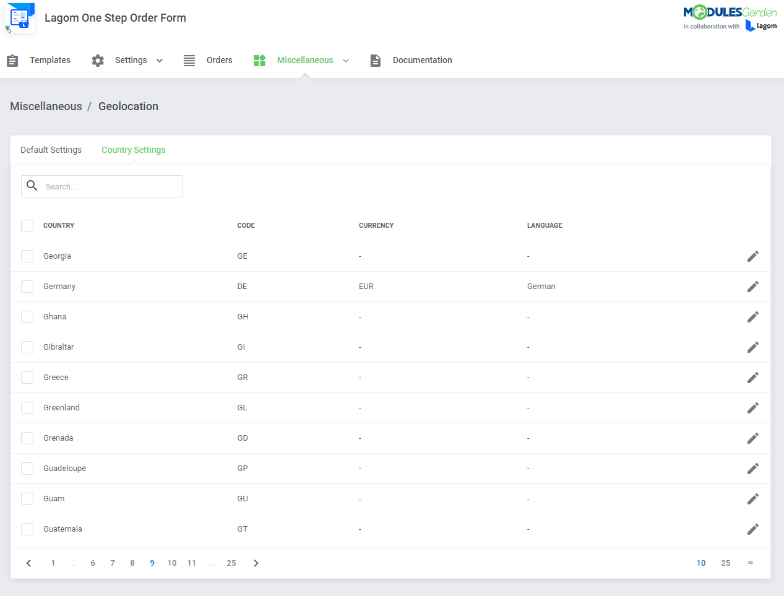Open the Settings menu label
Screen dimensions: 784x596
(131, 61)
